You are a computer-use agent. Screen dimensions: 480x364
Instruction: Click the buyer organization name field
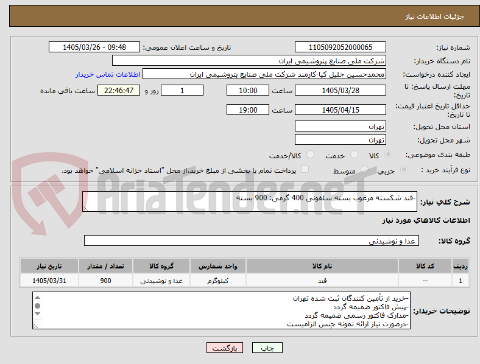[249, 60]
